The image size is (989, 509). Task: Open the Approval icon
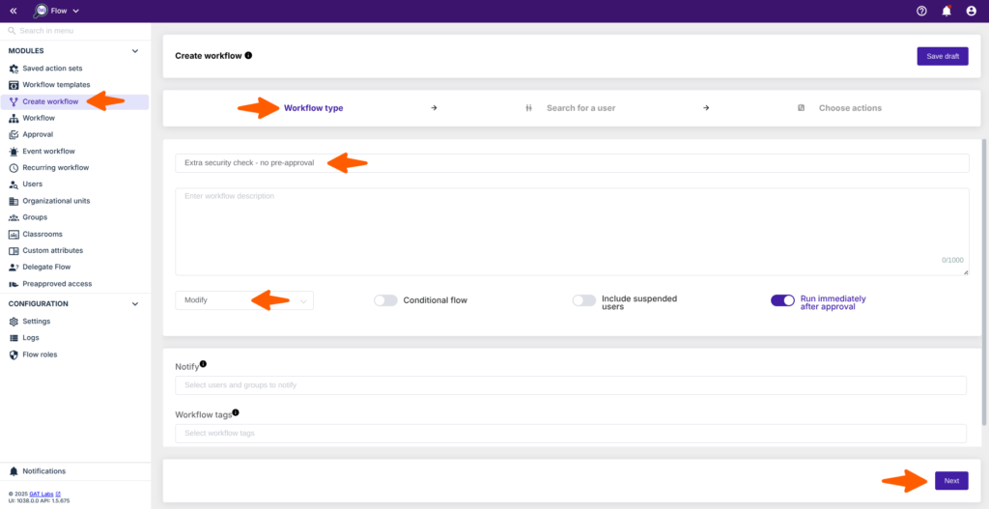[14, 134]
